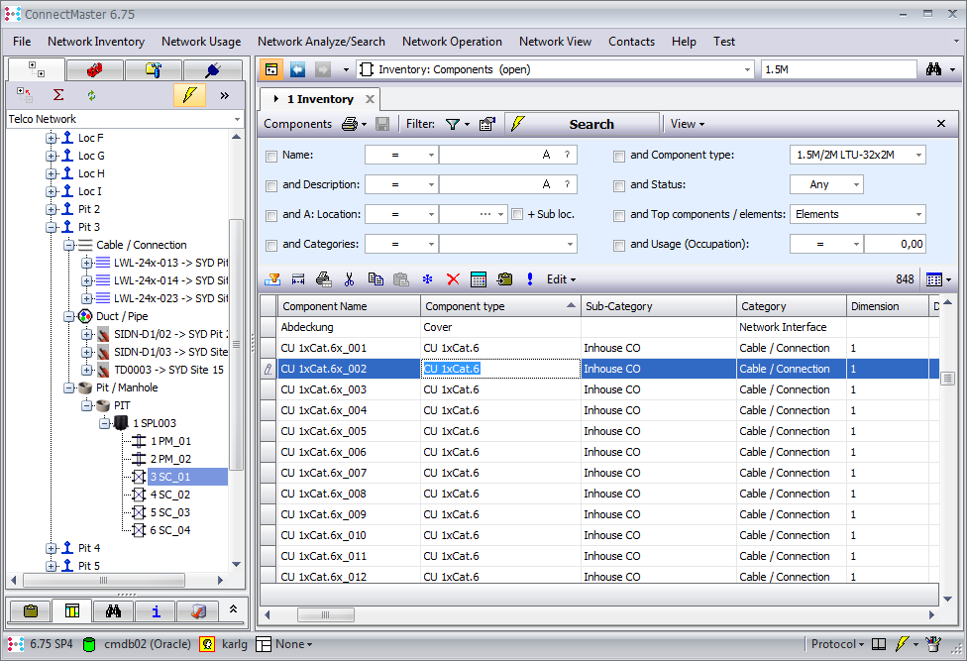Click the save floppy disk icon
This screenshot has height=661, width=967.
(x=382, y=125)
